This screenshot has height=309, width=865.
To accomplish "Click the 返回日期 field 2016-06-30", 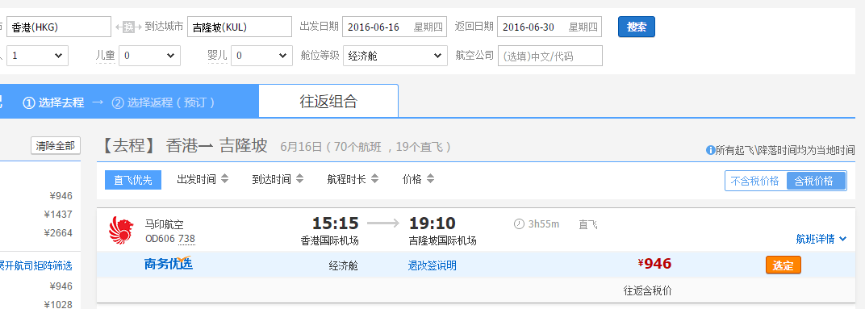I will [x=550, y=27].
